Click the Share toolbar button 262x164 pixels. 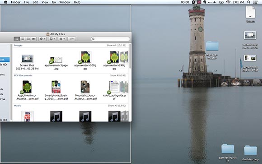pyautogui.click(x=72, y=39)
